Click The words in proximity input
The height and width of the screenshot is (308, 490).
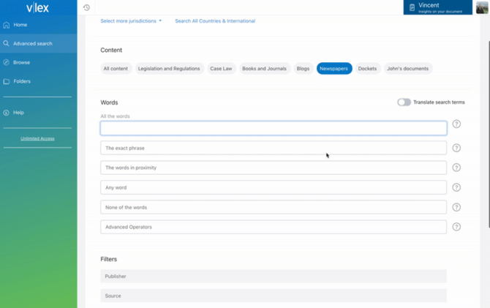click(x=274, y=168)
